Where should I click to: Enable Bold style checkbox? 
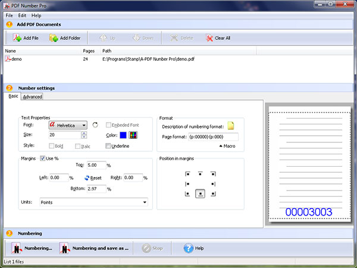click(x=51, y=146)
